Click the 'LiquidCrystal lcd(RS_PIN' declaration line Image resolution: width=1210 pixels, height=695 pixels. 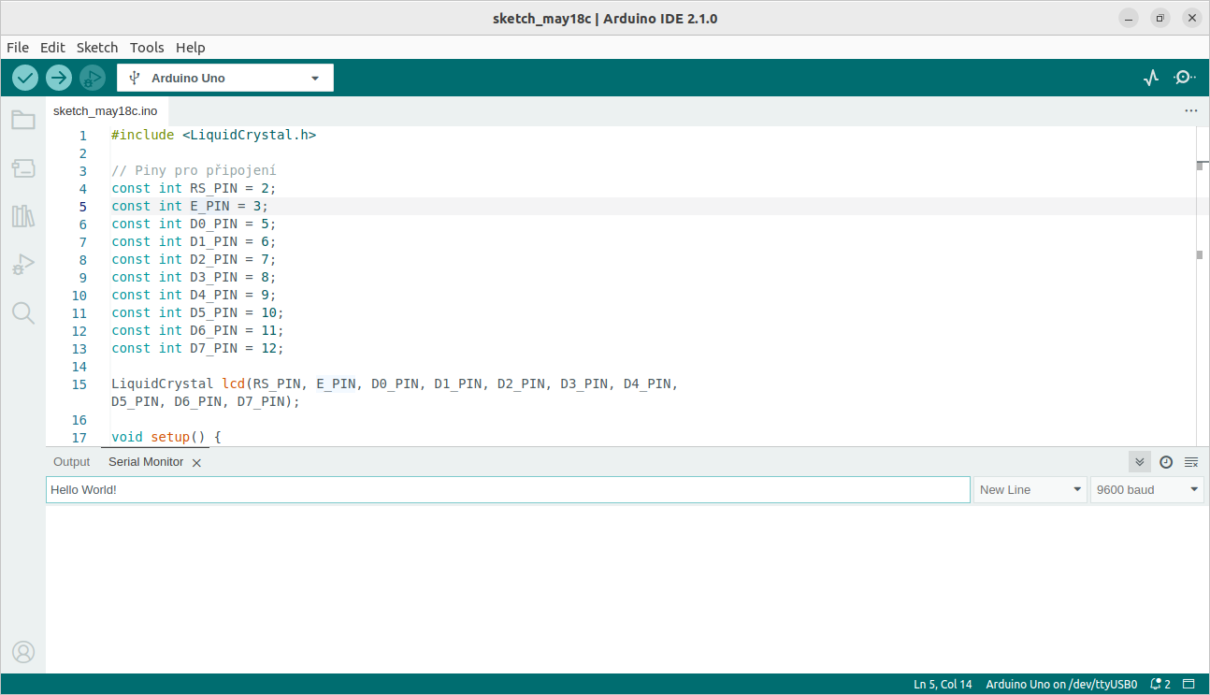click(x=395, y=384)
